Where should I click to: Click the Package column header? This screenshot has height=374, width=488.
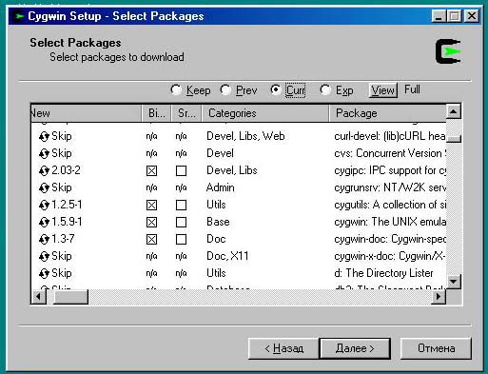tap(387, 113)
